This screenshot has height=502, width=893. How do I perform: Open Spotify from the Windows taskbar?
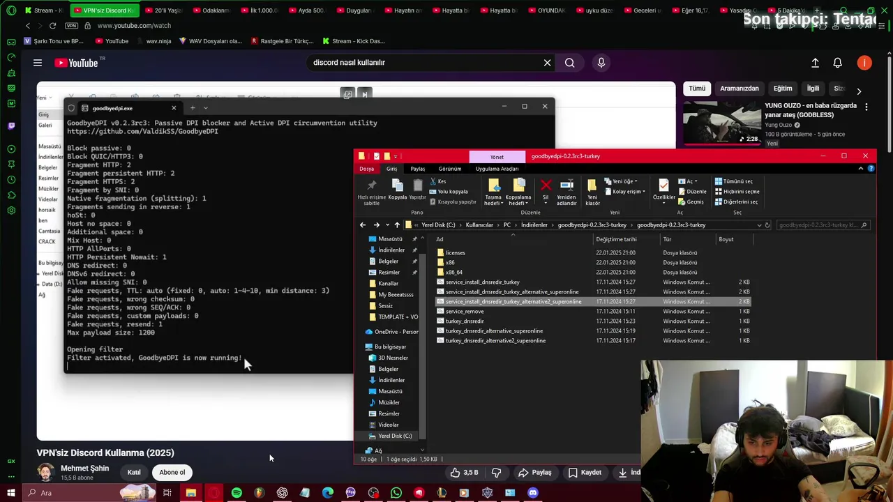237,493
